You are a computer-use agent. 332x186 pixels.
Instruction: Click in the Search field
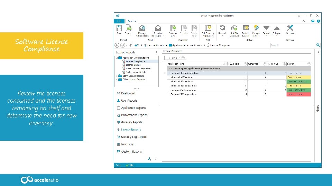click(x=293, y=45)
